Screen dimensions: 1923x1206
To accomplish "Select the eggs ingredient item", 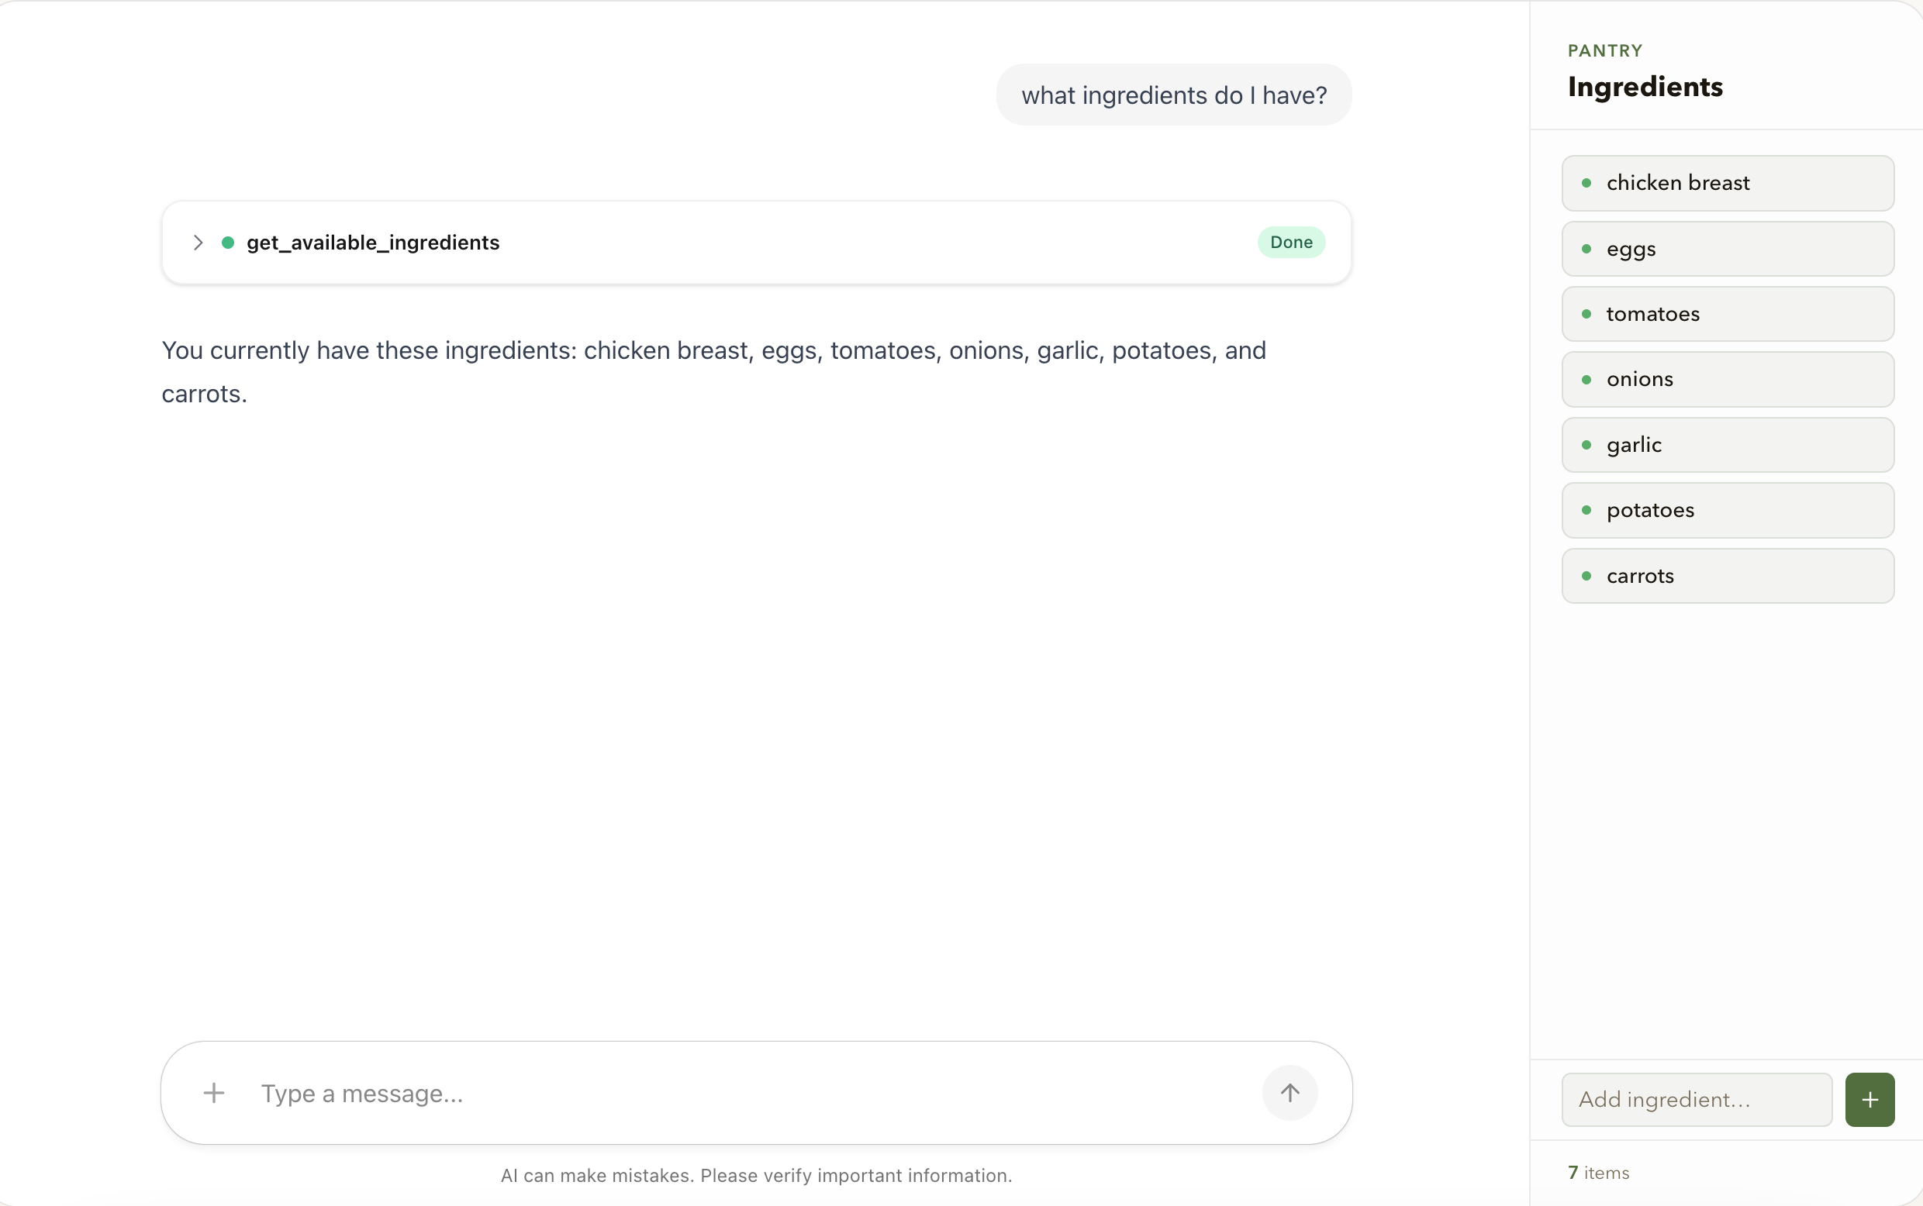I will click(1728, 249).
